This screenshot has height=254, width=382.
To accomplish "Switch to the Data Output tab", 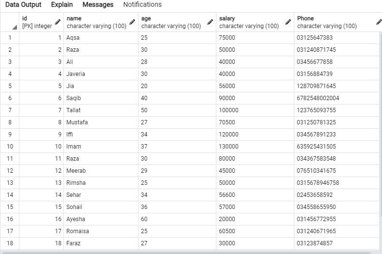I will click(23, 5).
